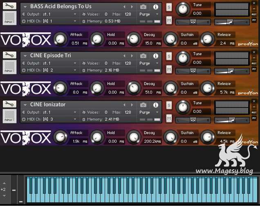Open the wrench editor for CINE Episode Tri
Image resolution: width=260 pixels, height=206 pixels.
9,55
